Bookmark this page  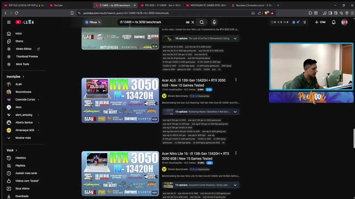(x=72, y=13)
